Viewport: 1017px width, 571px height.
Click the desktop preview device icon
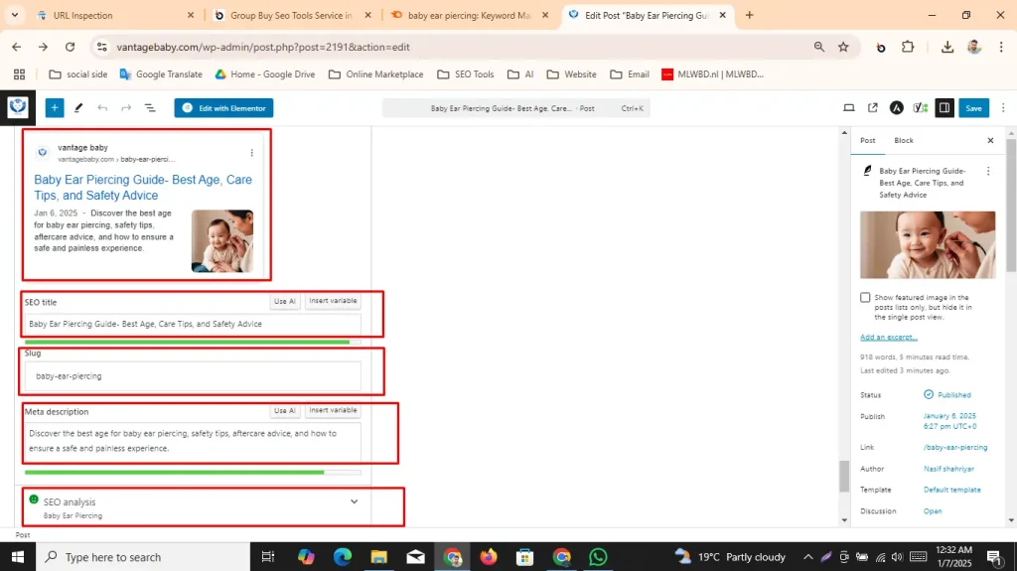(x=849, y=108)
